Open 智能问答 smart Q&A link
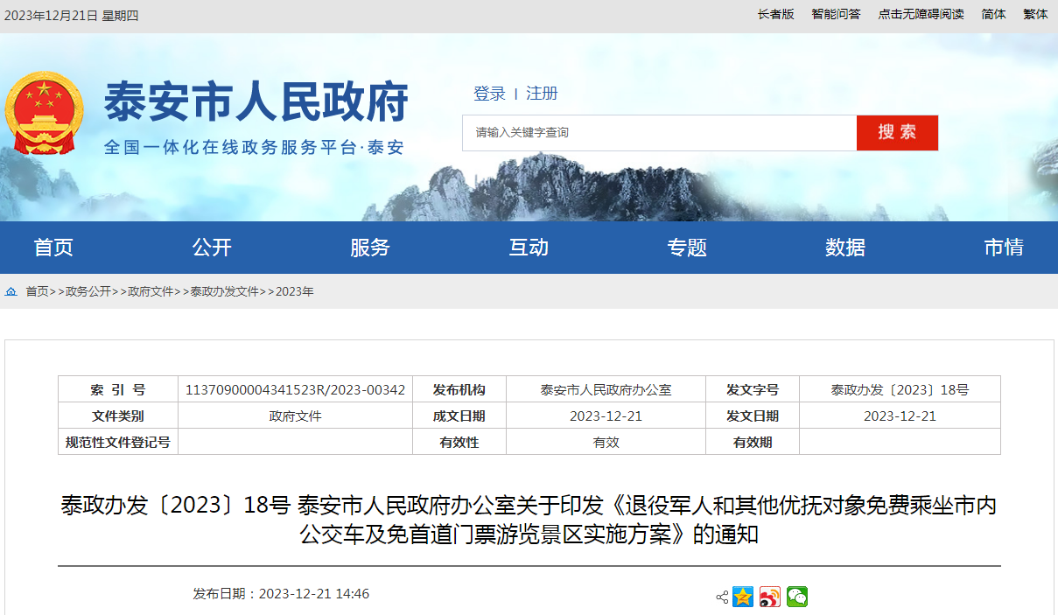Image resolution: width=1058 pixels, height=615 pixels. pos(836,14)
